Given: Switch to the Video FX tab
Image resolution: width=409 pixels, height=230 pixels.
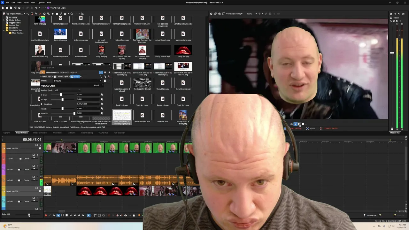Looking at the screenshot, I should pos(72,133).
